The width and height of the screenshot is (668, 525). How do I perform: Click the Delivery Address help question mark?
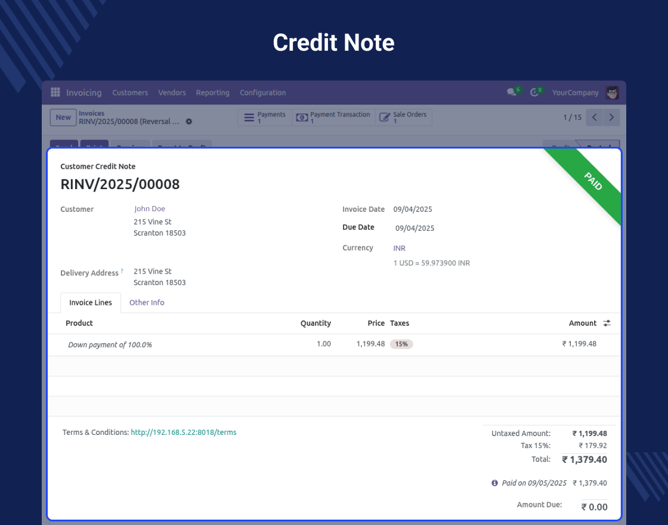tap(122, 271)
